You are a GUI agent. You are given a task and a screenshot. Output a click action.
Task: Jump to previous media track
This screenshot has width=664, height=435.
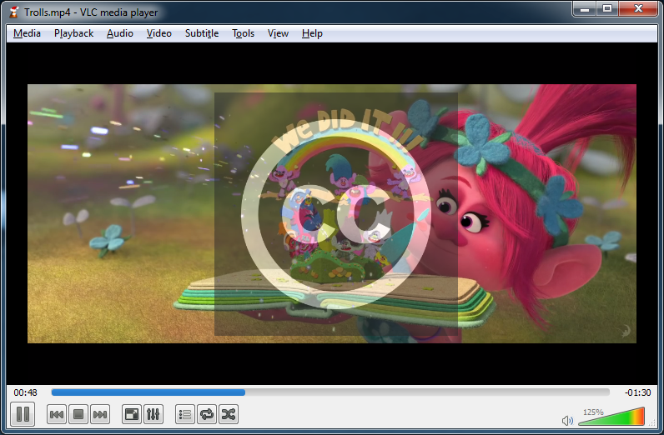point(57,414)
